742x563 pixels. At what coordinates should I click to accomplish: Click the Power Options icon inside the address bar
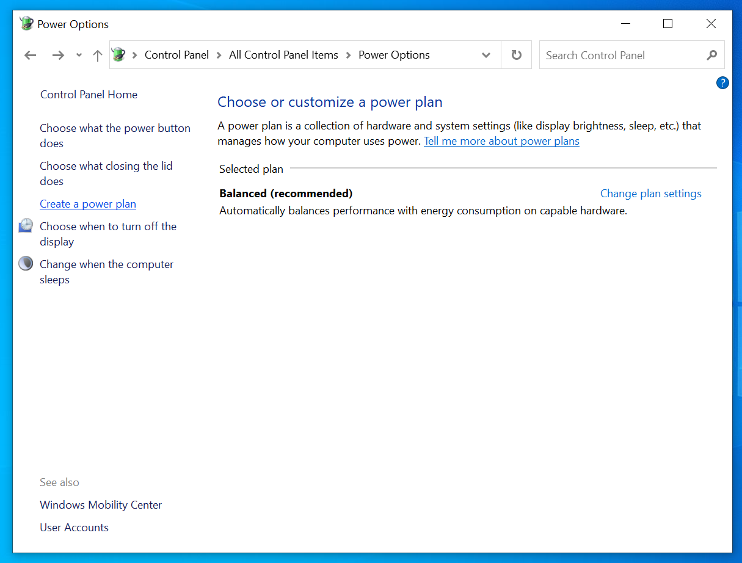(120, 54)
